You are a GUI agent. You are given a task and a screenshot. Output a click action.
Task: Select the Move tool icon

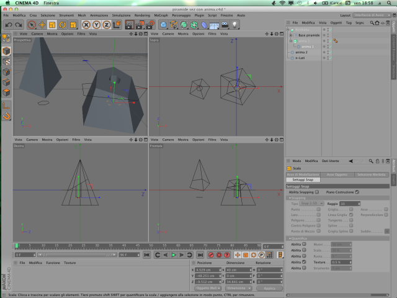click(x=42, y=25)
